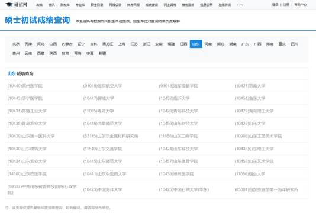Open (10440)滨州医学院 score query
Image resolution: width=316 pixels, height=213 pixels.
25,86
